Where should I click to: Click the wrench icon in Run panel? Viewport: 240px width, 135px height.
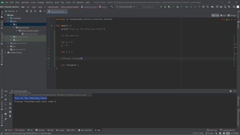click(6, 100)
